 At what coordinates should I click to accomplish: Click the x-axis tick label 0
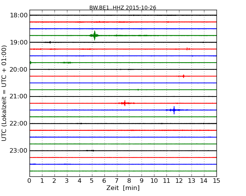[30, 181]
